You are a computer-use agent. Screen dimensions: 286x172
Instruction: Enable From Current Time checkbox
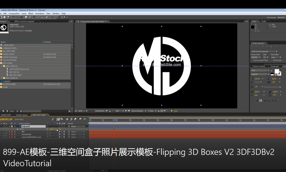[x=252, y=60]
